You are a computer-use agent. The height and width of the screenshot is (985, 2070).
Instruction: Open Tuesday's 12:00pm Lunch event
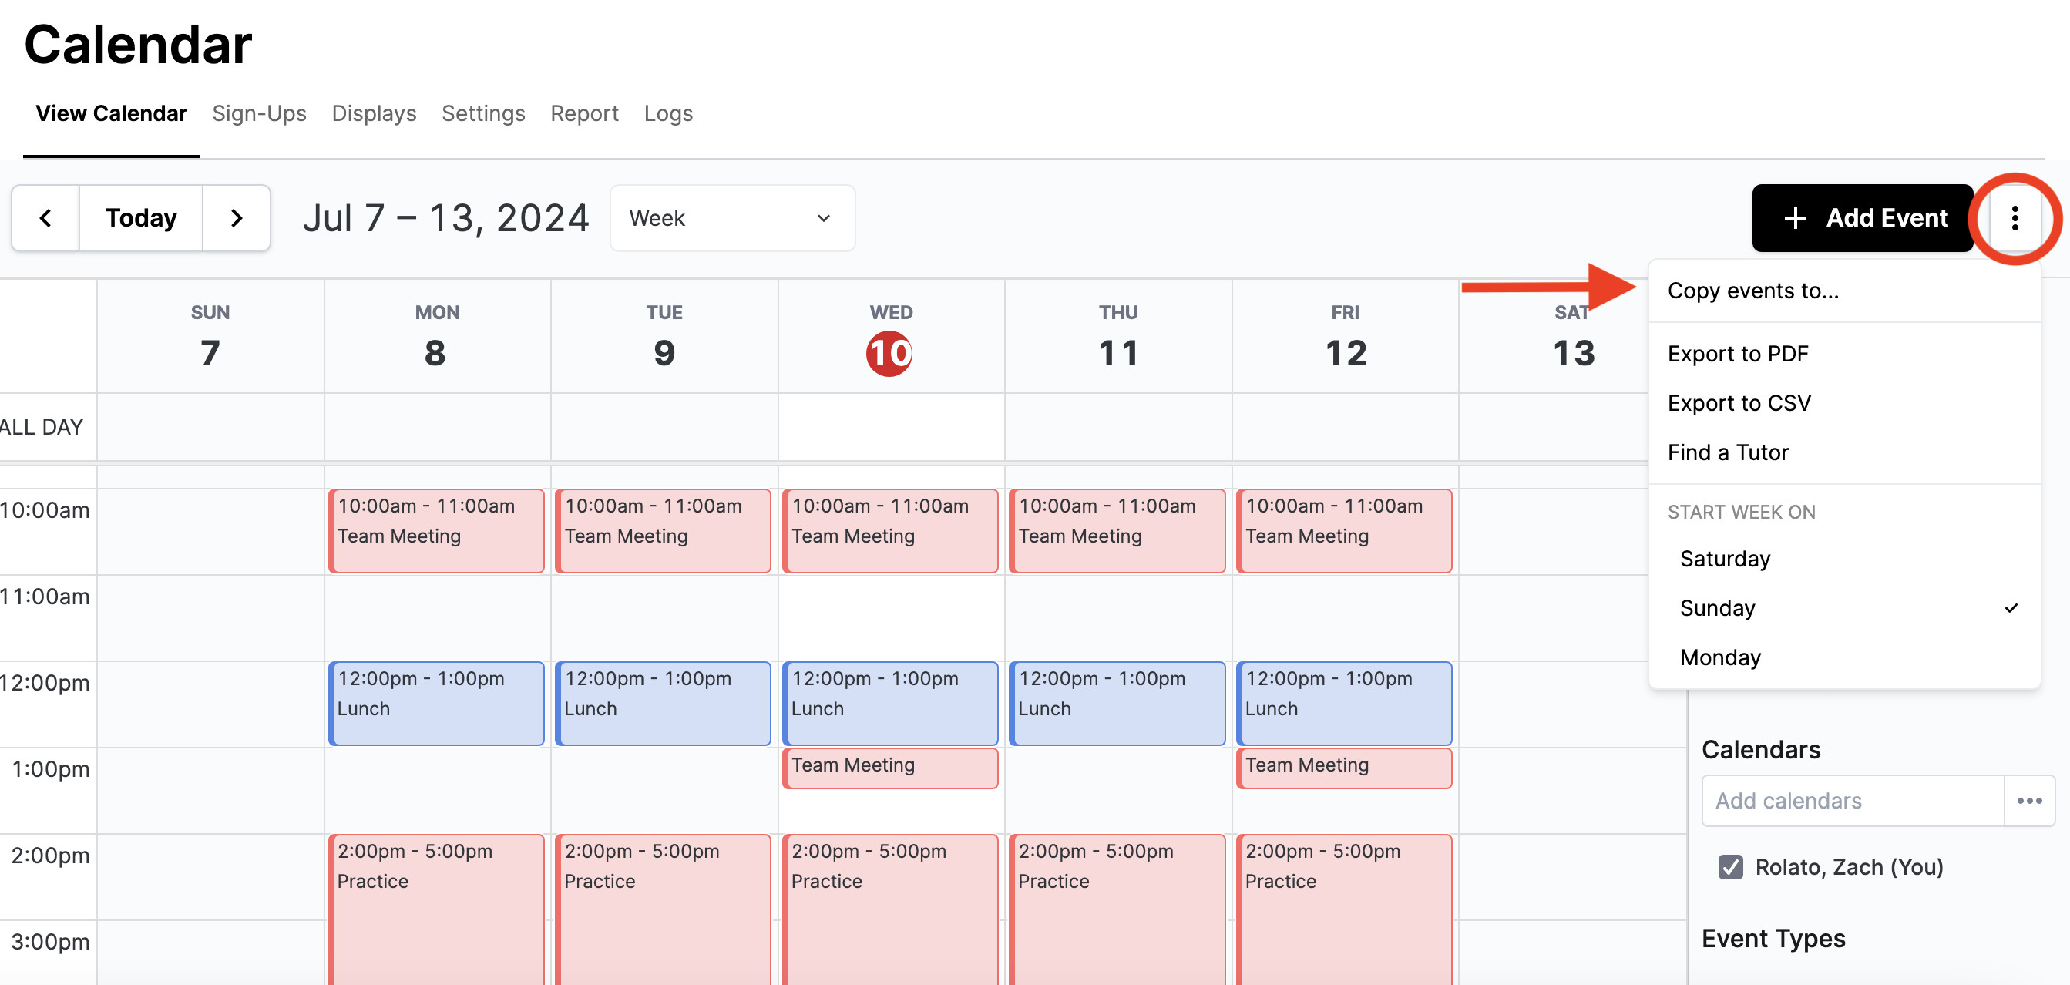pyautogui.click(x=663, y=704)
